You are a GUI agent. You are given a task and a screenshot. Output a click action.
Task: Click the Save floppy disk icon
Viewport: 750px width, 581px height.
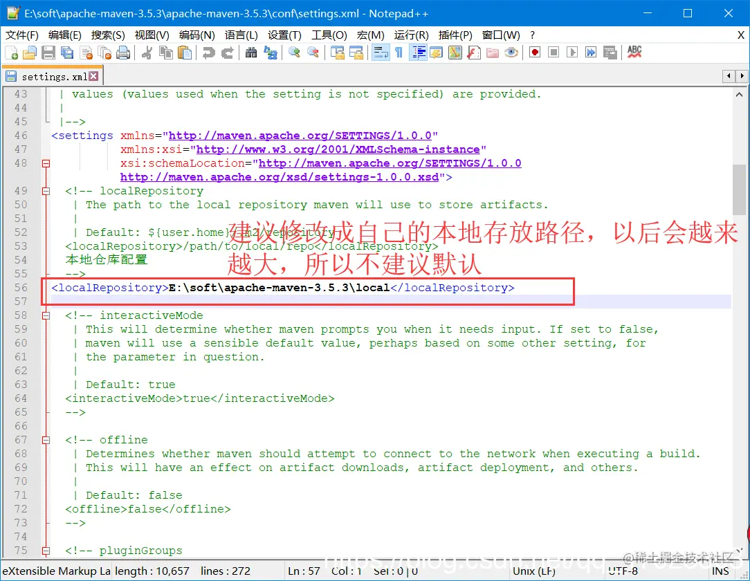point(48,53)
